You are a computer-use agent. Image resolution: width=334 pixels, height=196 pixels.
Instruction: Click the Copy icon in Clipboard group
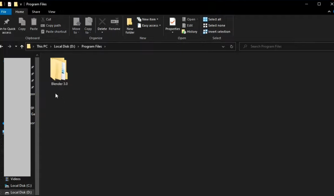click(22, 22)
